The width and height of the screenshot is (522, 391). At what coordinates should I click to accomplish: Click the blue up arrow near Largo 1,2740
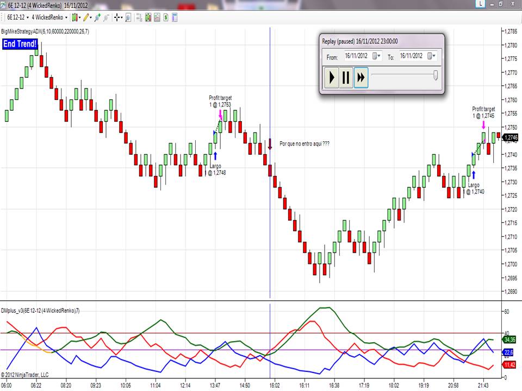tap(474, 174)
